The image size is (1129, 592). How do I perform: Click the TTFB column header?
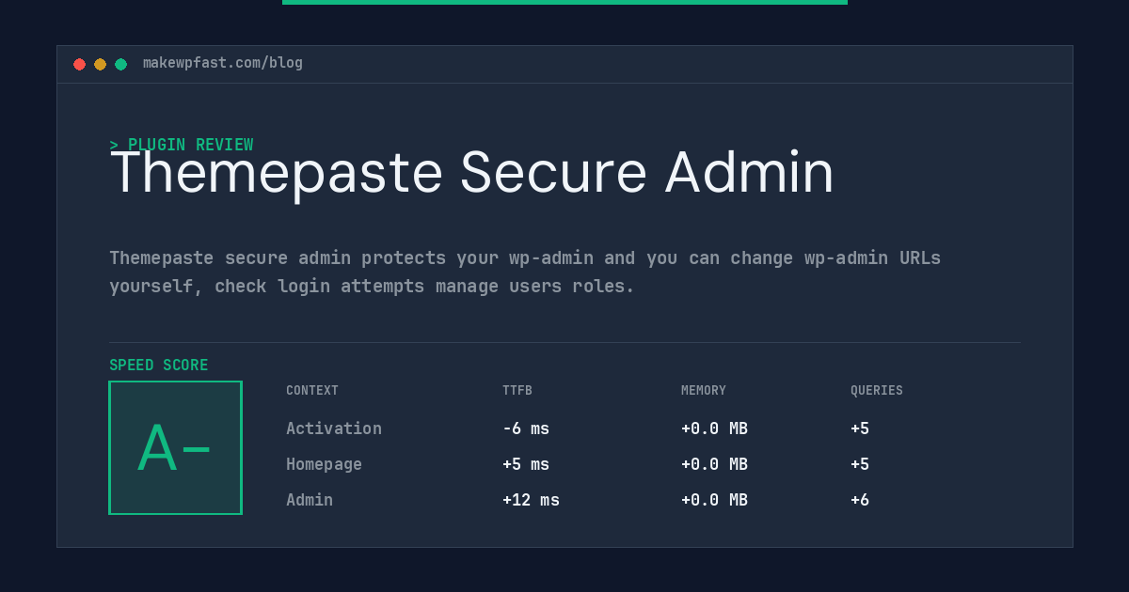517,391
